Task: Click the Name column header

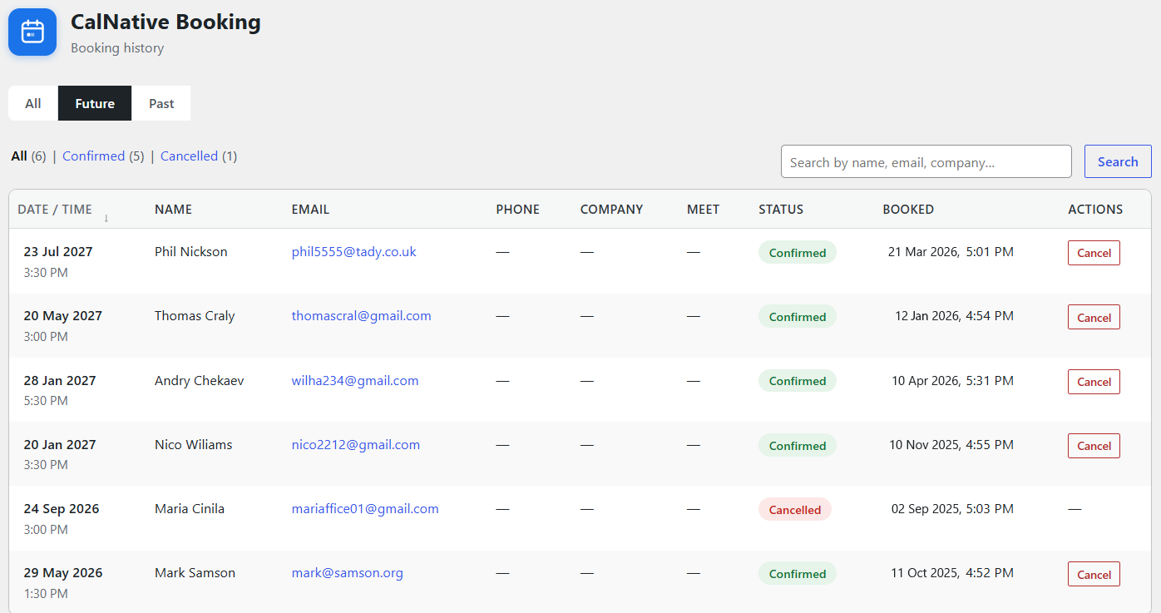Action: [173, 210]
